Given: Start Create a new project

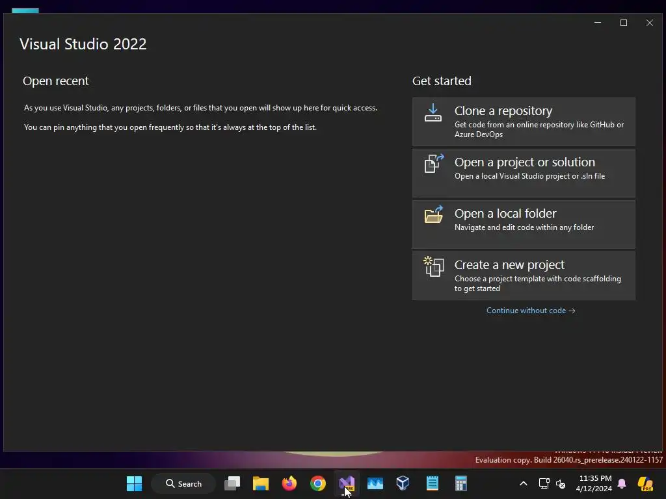Looking at the screenshot, I should coord(524,275).
